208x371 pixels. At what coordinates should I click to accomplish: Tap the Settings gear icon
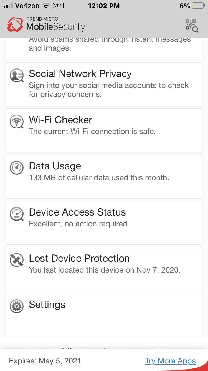[x=17, y=306]
